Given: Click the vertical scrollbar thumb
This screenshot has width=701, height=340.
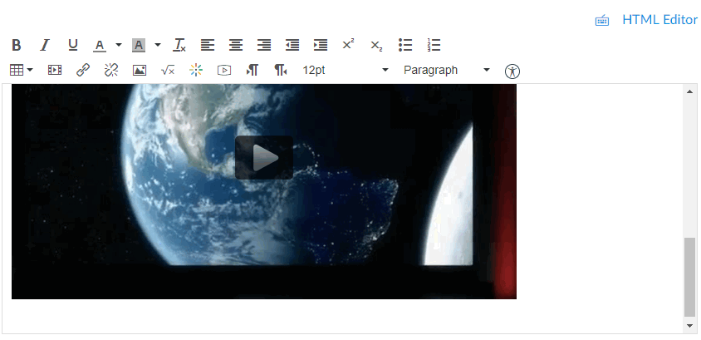Looking at the screenshot, I should pyautogui.click(x=690, y=278).
